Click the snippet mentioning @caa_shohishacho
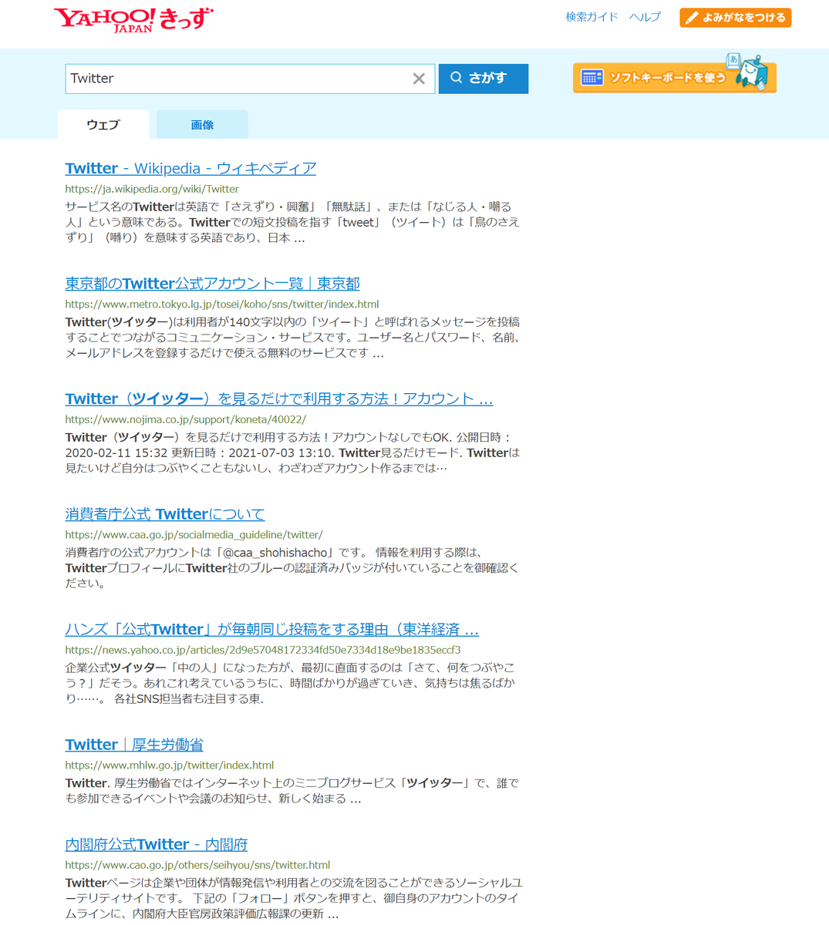The height and width of the screenshot is (925, 829). 291,568
